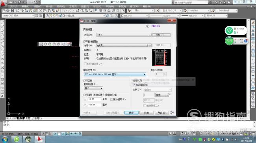This screenshot has width=256, height=143.
Task: Select the Erase tool in Modify toolbar
Action: [x=253, y=22]
